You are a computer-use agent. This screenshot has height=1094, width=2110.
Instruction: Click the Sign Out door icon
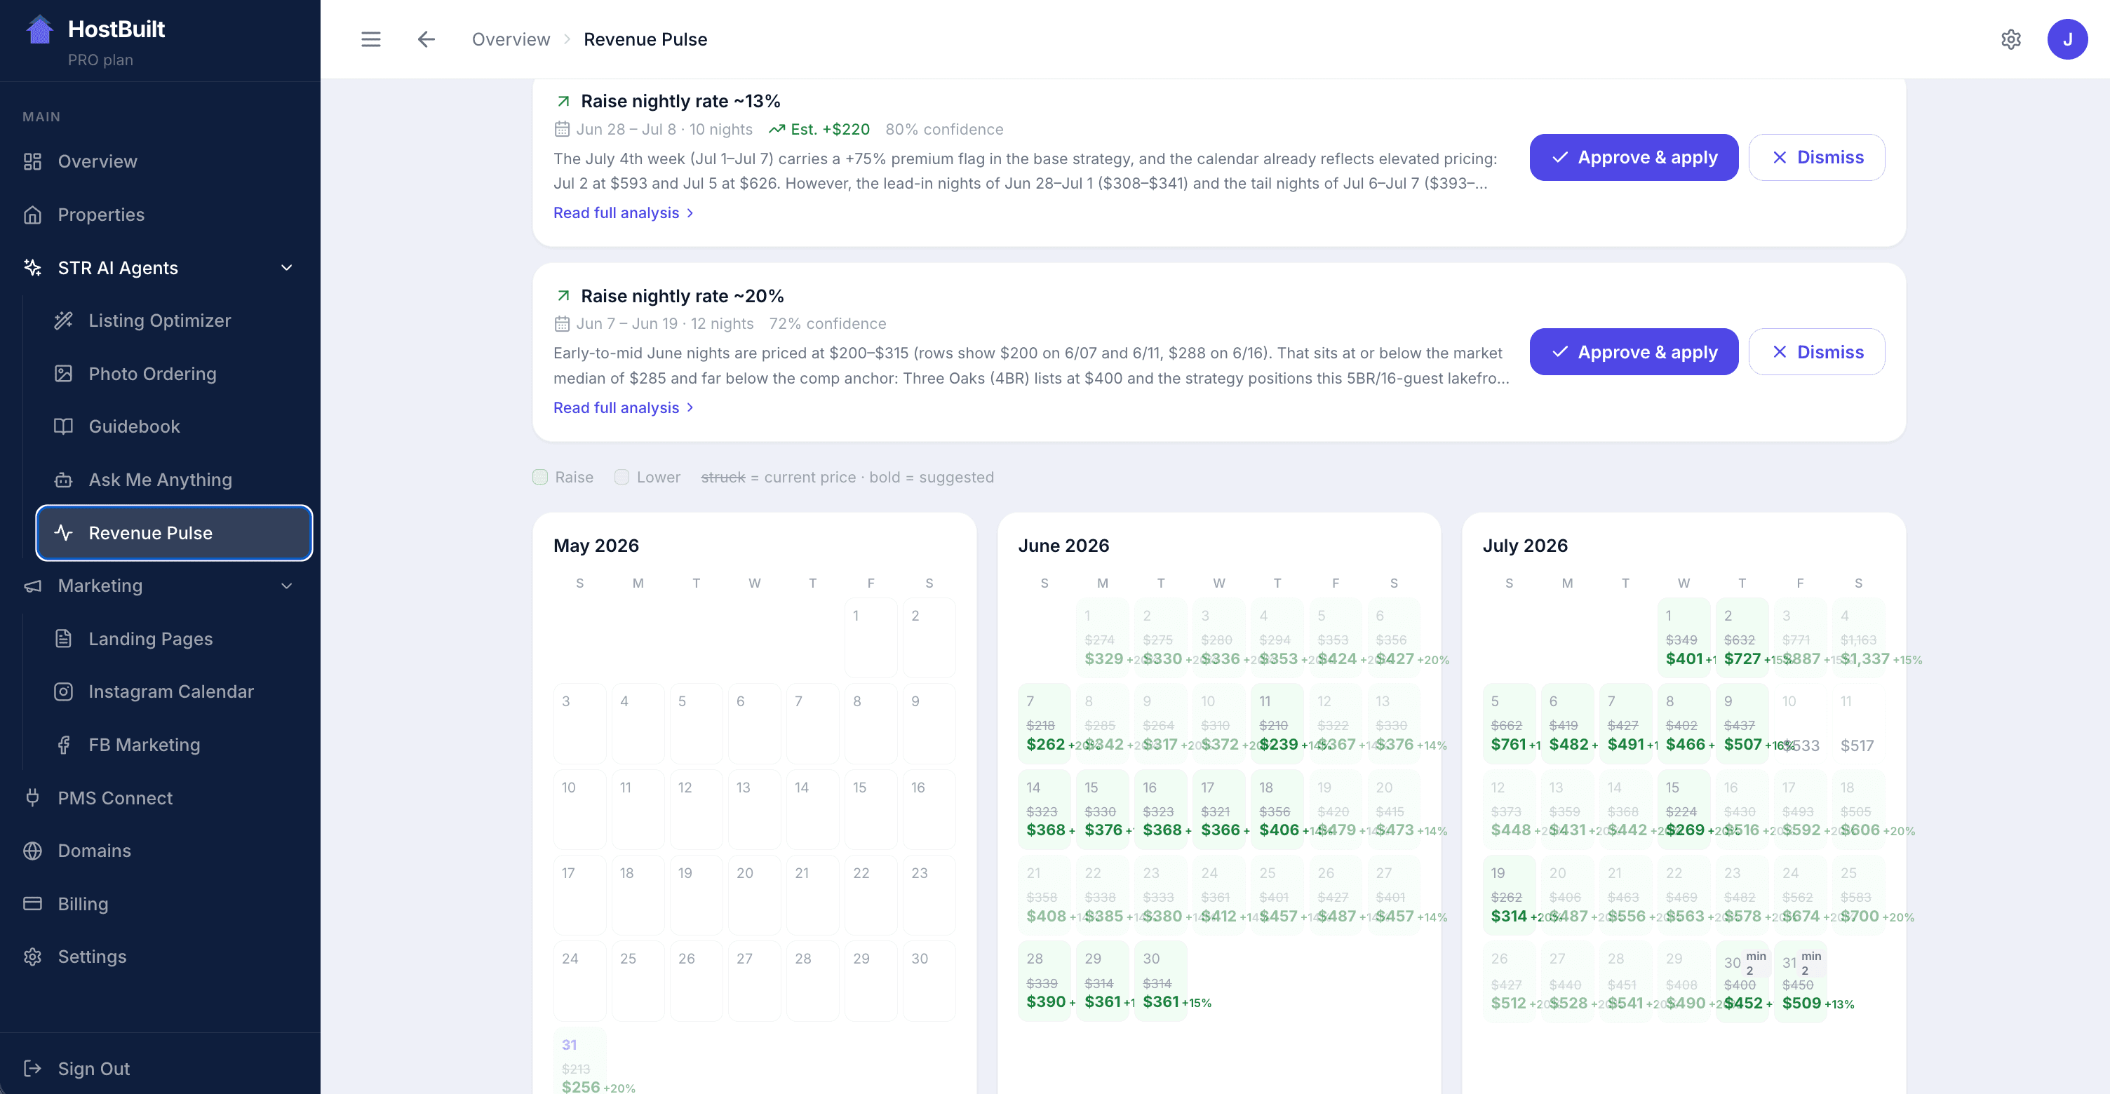tap(33, 1069)
